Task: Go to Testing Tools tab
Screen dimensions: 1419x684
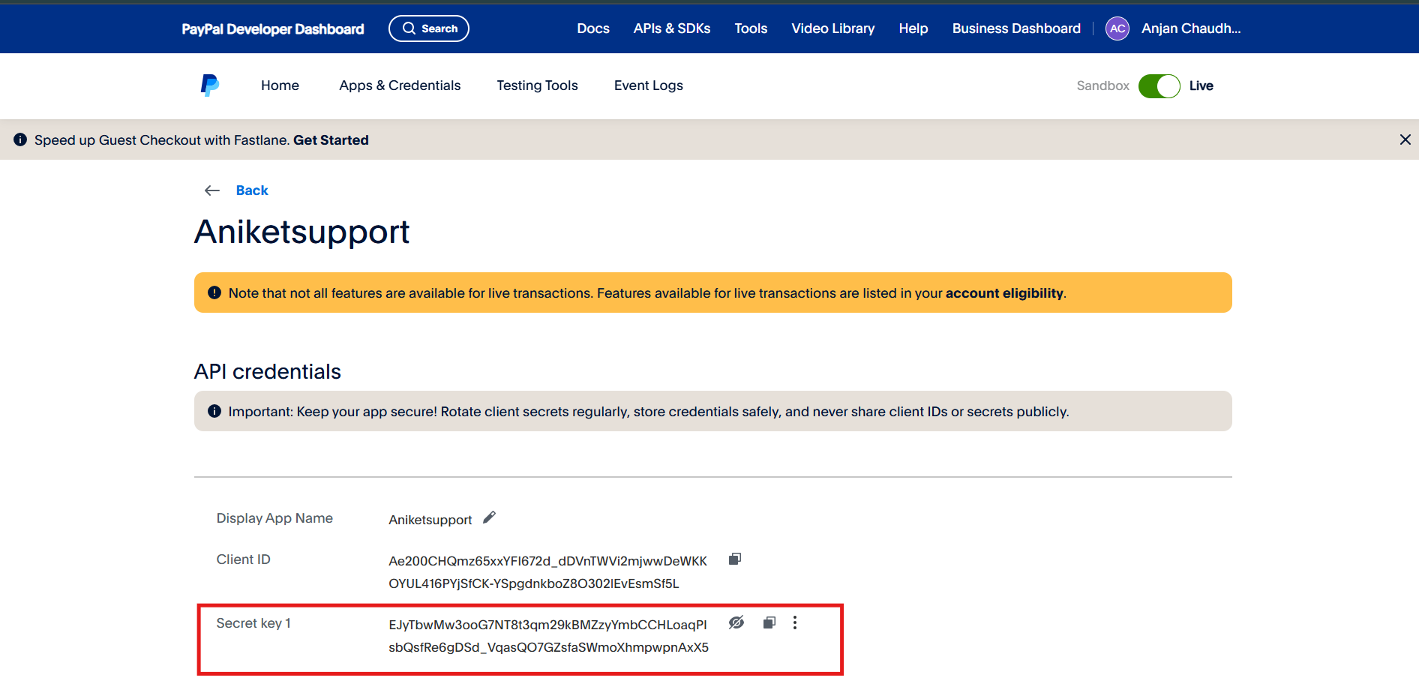Action: point(537,85)
